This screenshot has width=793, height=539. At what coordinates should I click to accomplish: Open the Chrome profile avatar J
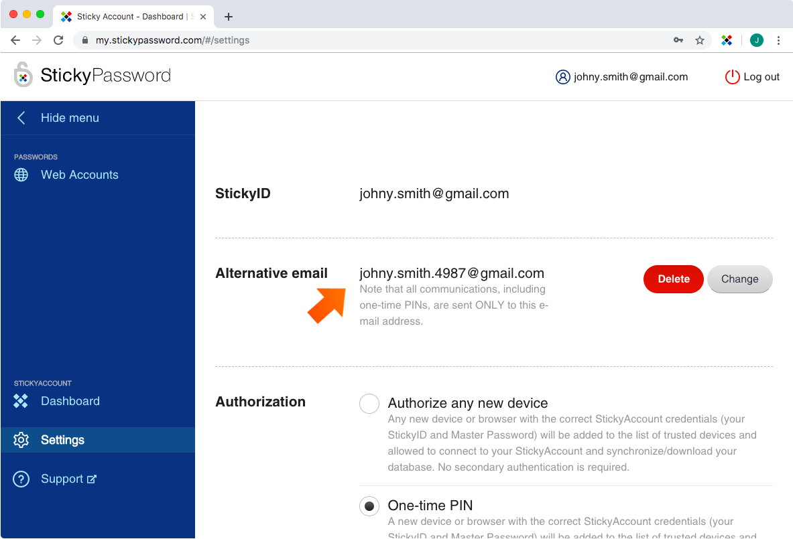pyautogui.click(x=757, y=40)
